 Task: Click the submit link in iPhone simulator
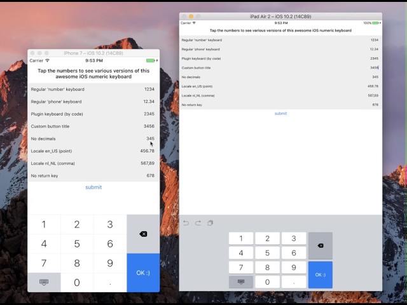pos(93,187)
